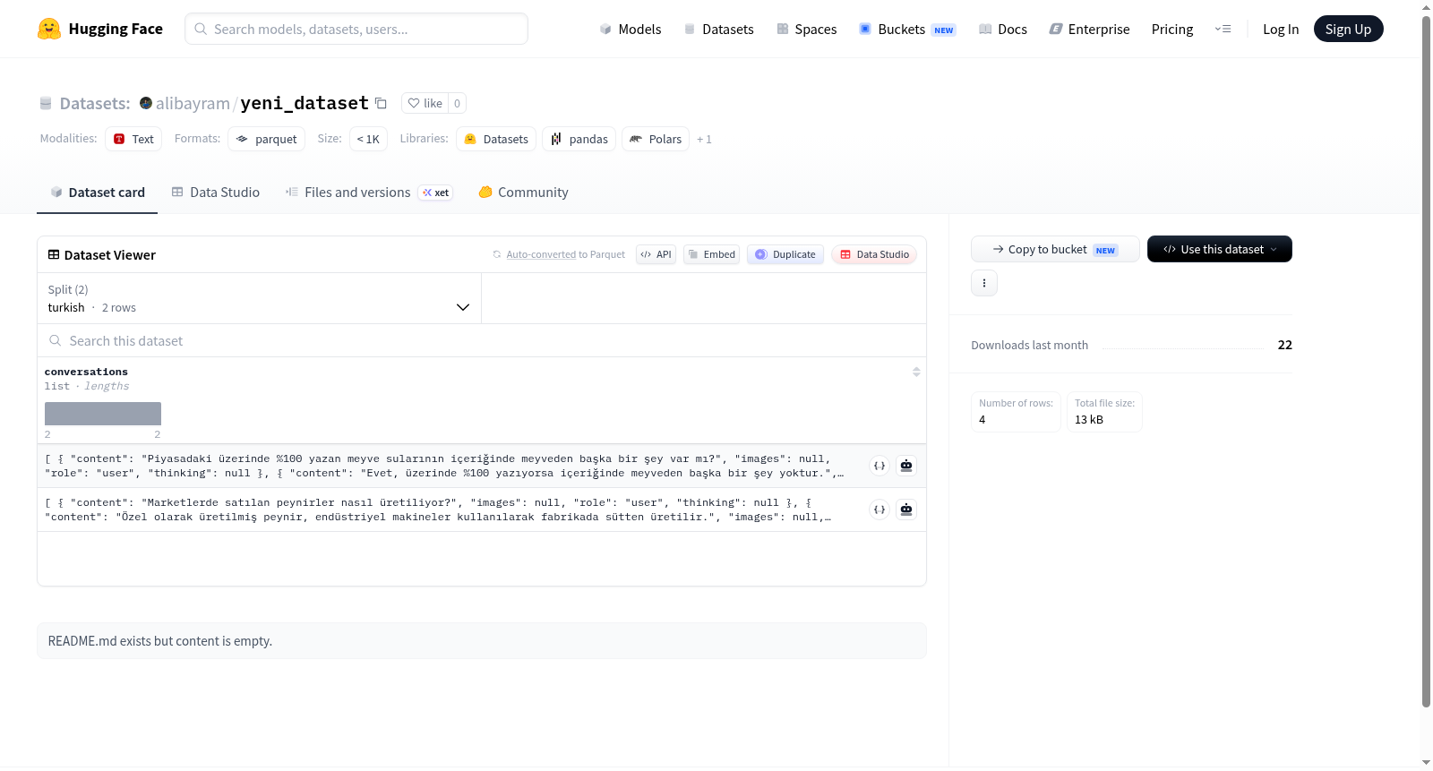Image resolution: width=1433 pixels, height=771 pixels.
Task: Select the parquet format tag
Action: 267,139
